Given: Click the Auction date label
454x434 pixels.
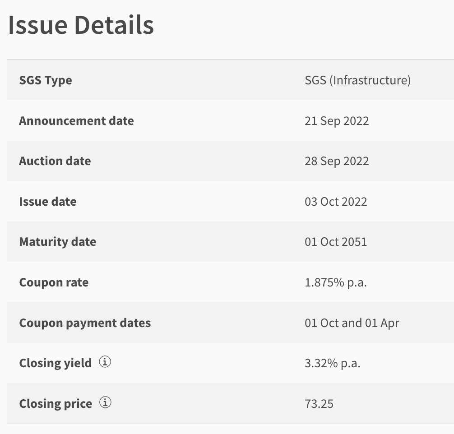Looking at the screenshot, I should (x=55, y=161).
